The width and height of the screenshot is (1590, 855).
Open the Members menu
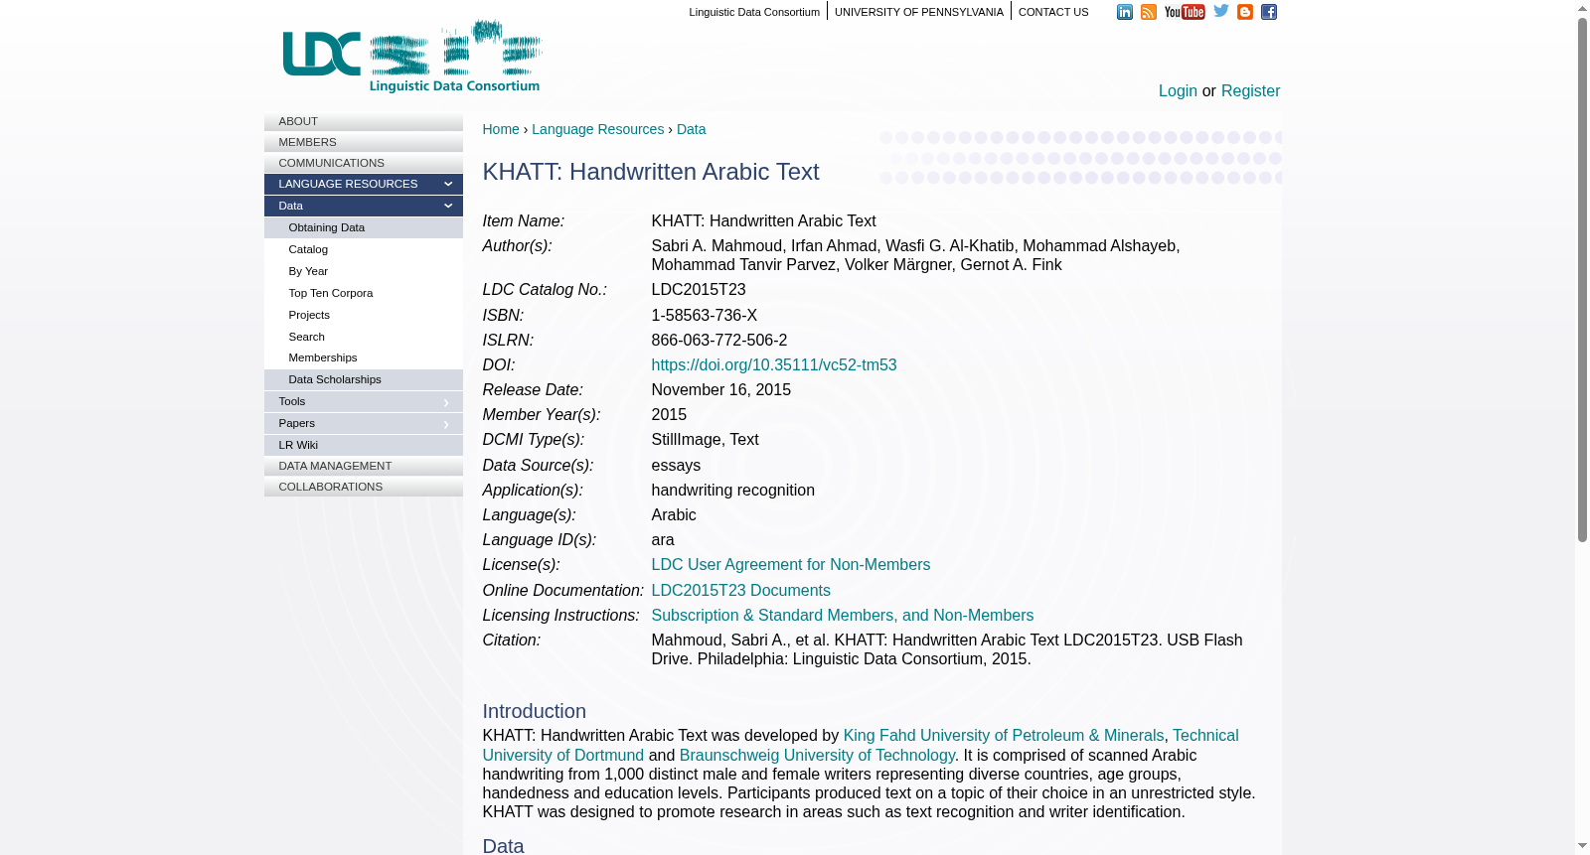364,142
